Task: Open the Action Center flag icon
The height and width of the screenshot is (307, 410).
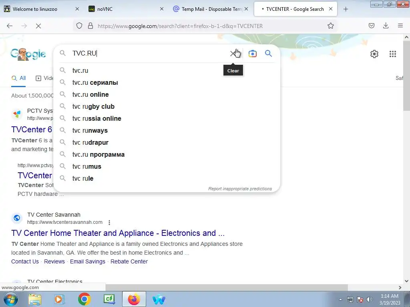Action: [360, 299]
